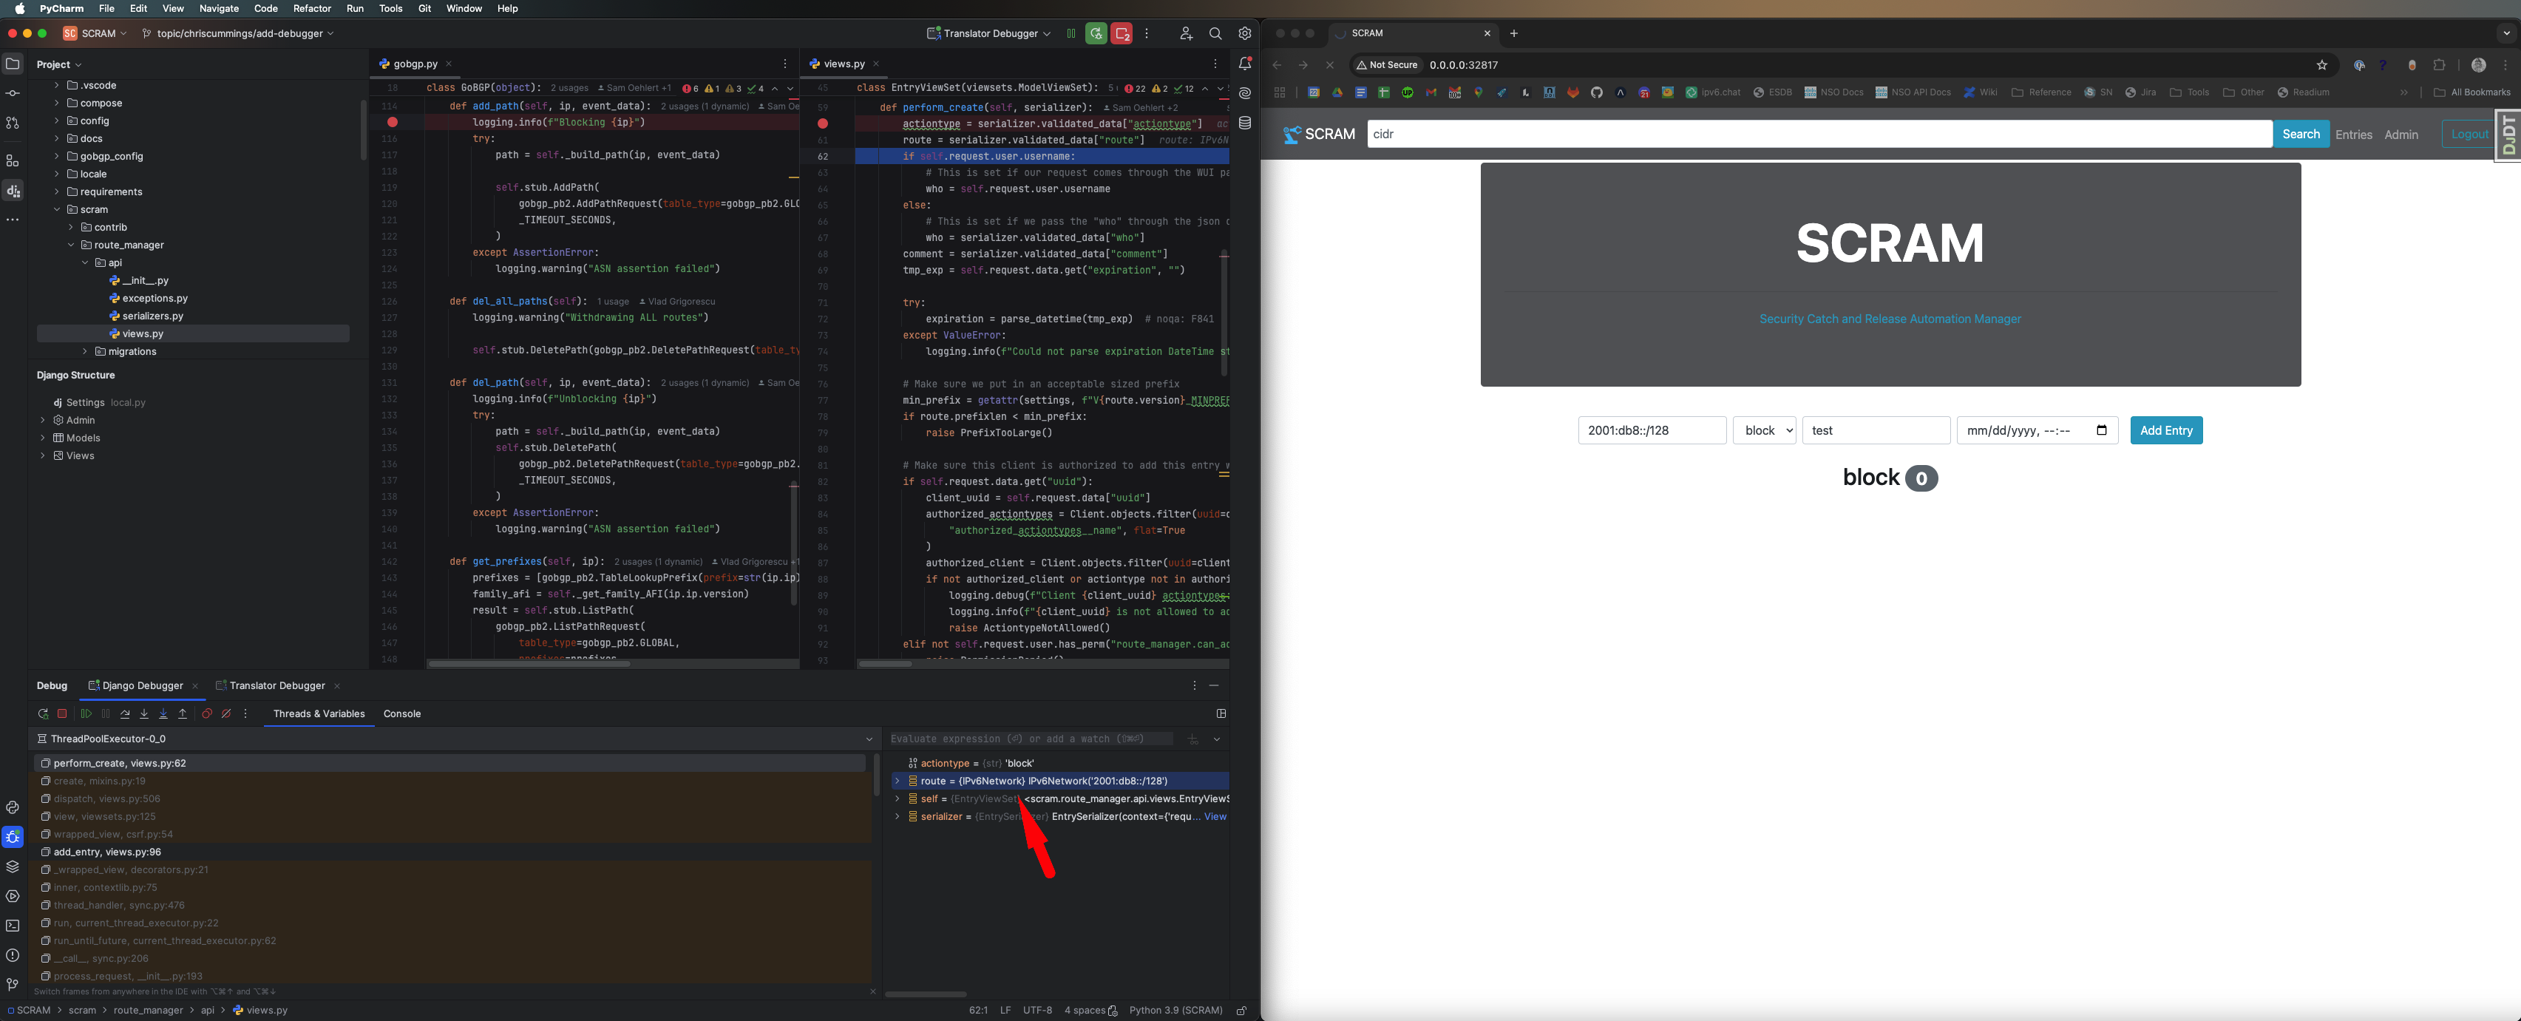Switch to the Translator Debugger debug tab

pos(277,685)
